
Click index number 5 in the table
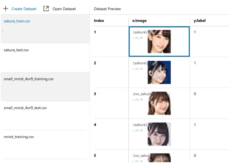[x=95, y=155]
